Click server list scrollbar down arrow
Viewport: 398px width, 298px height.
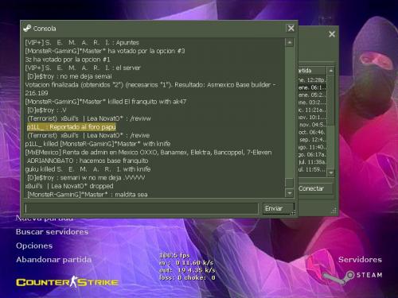coord(330,172)
